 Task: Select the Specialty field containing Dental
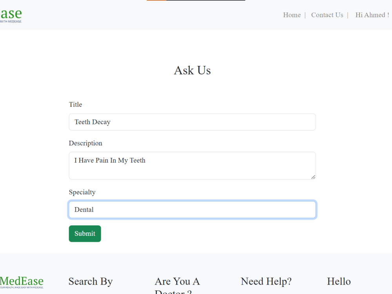192,209
